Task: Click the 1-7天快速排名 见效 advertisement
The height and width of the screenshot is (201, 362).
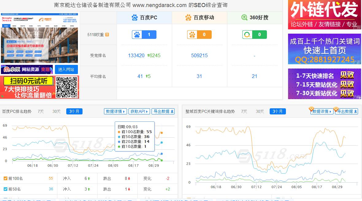Action: click(x=324, y=84)
